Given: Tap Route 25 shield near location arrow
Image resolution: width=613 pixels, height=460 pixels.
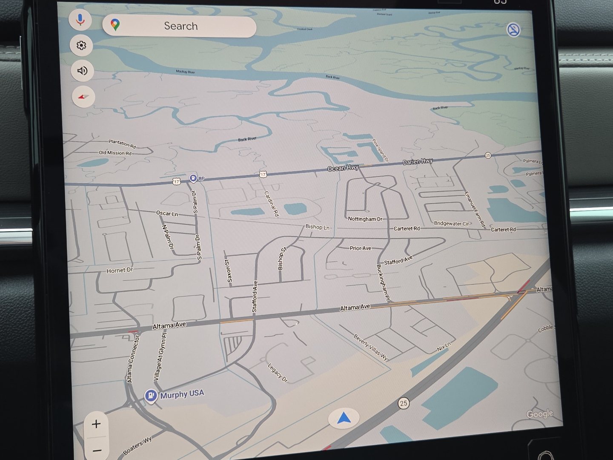Looking at the screenshot, I should 403,403.
